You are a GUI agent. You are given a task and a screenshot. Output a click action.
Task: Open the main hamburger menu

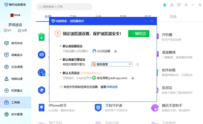pos(186,5)
